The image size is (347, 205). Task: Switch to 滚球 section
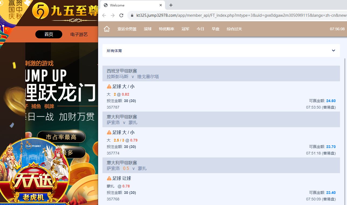click(147, 29)
